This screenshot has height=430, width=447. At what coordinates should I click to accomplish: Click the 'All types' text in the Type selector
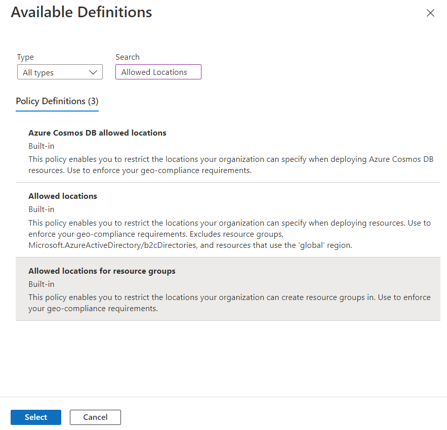click(38, 72)
